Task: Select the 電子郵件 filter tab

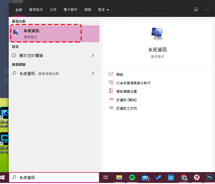Action: click(70, 10)
